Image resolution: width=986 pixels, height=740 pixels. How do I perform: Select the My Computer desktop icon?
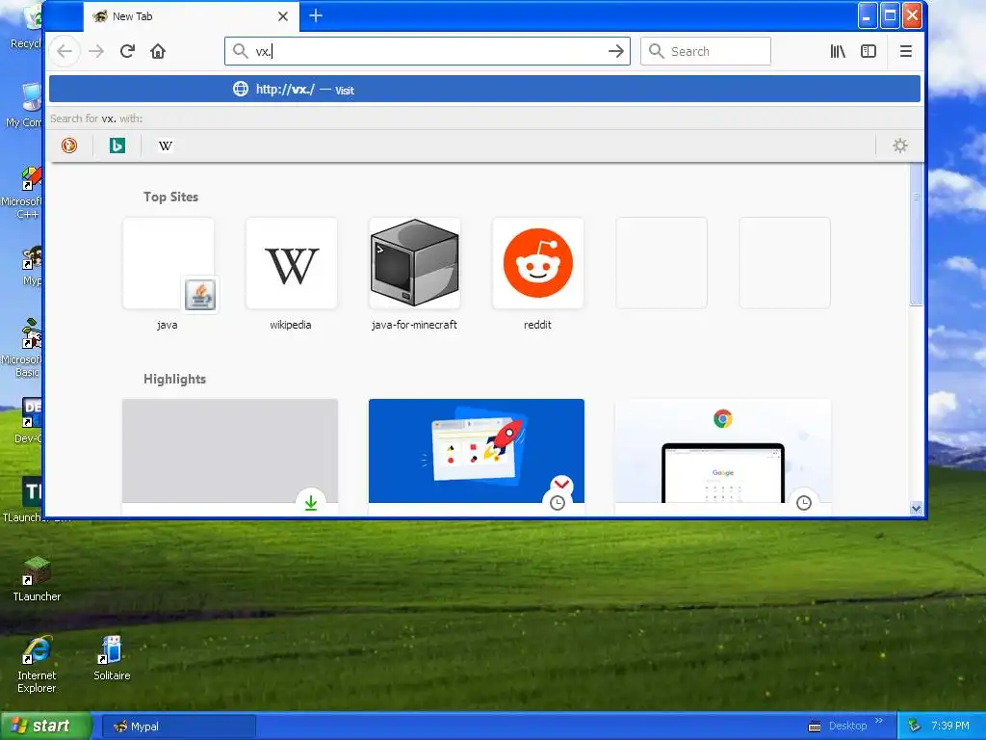[x=24, y=105]
